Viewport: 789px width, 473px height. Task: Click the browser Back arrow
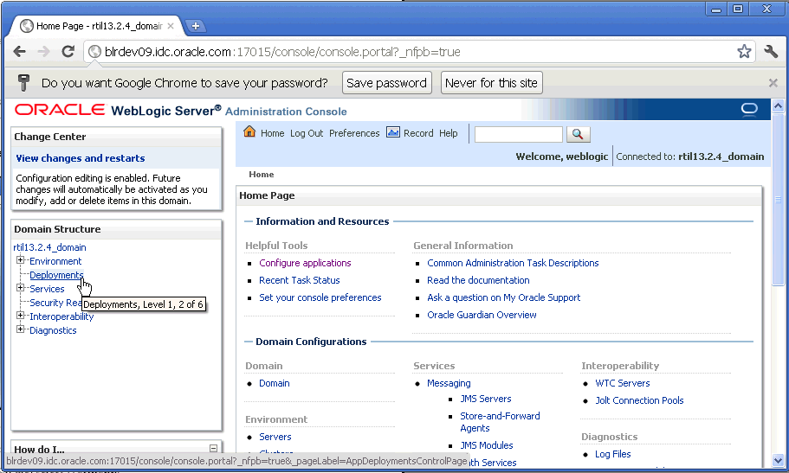click(20, 51)
